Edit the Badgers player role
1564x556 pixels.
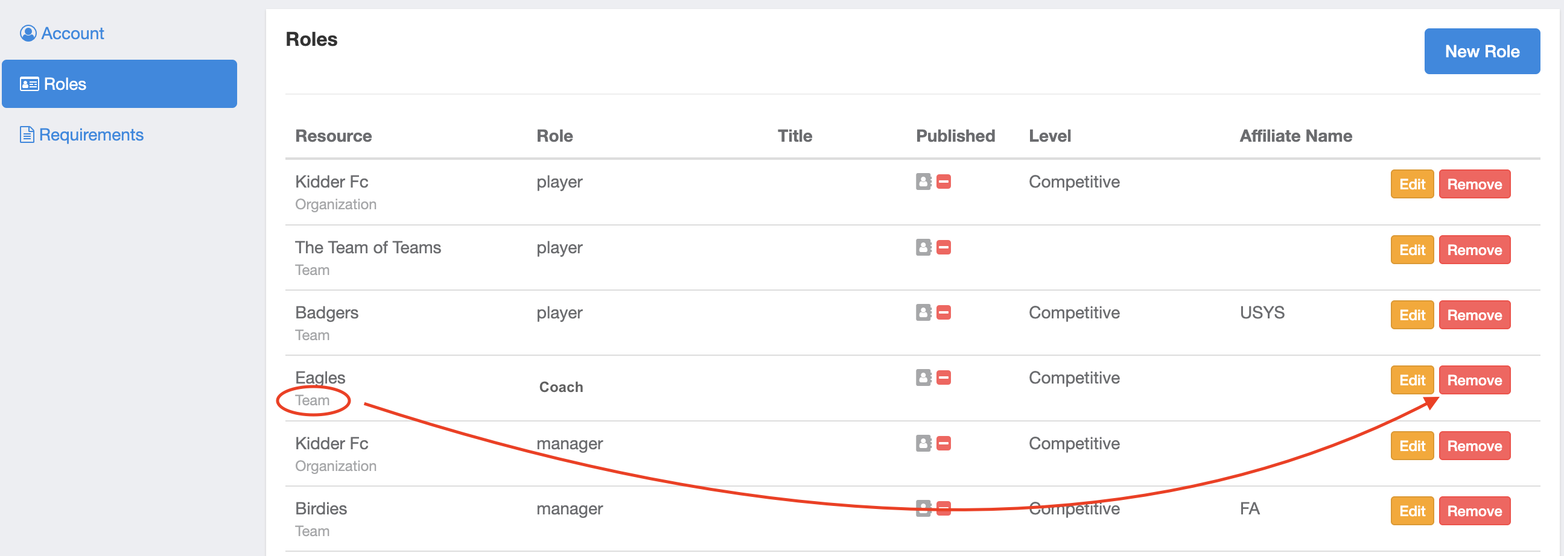pos(1411,315)
